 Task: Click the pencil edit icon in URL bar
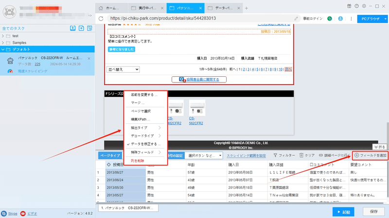click(x=296, y=18)
